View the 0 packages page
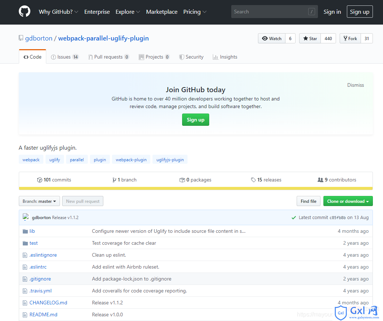This screenshot has width=383, height=321. click(x=195, y=180)
